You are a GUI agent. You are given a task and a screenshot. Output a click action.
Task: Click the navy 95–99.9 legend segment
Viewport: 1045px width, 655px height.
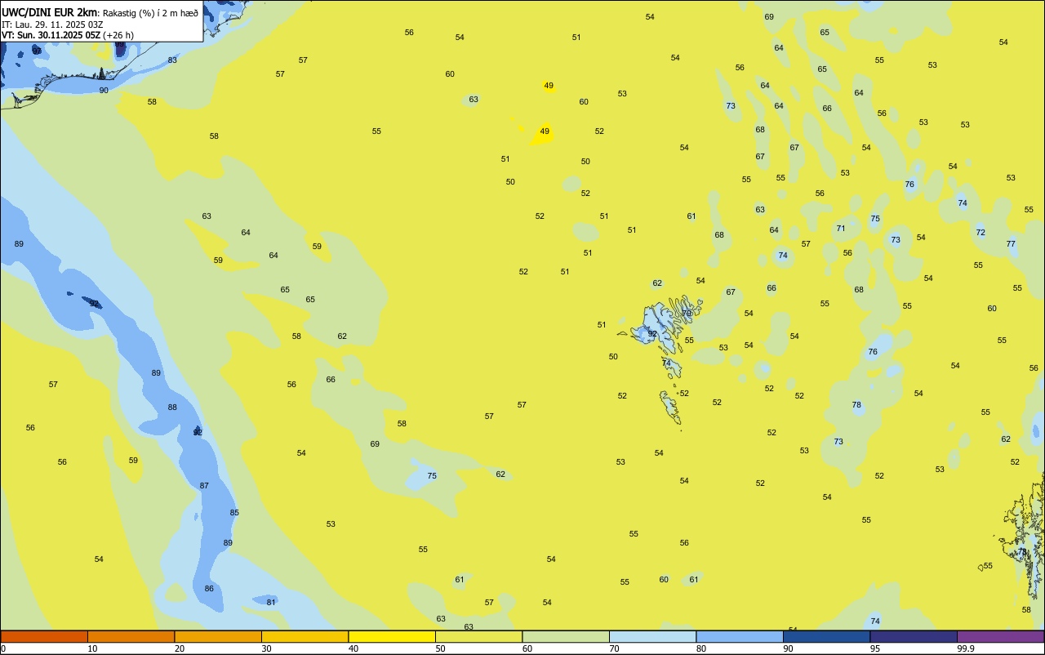[914, 636]
